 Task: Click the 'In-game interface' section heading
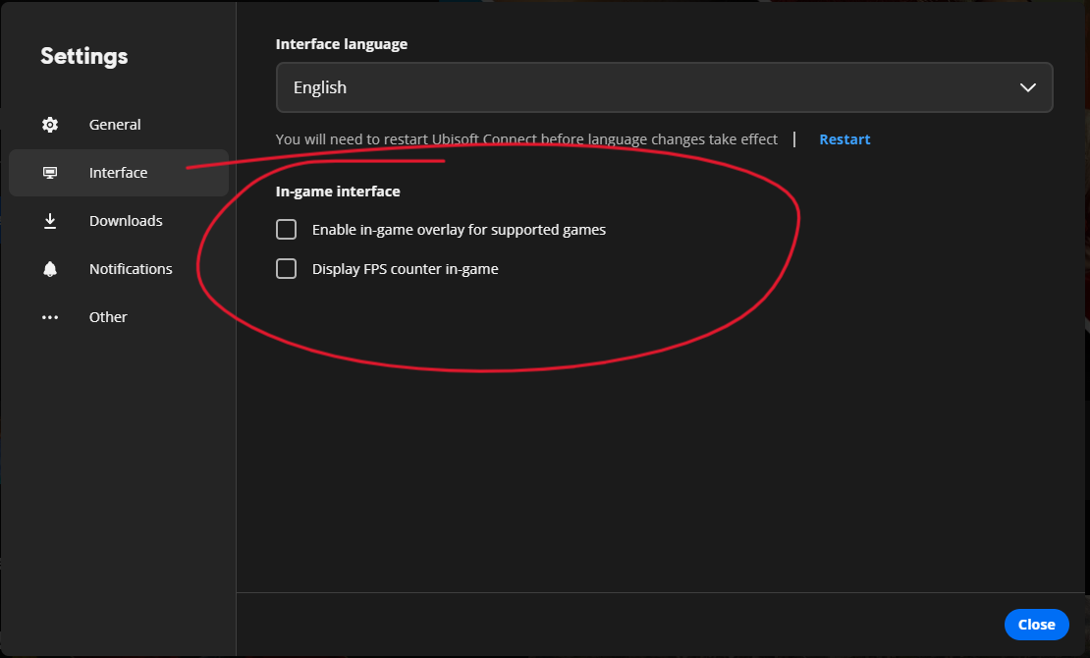point(338,192)
